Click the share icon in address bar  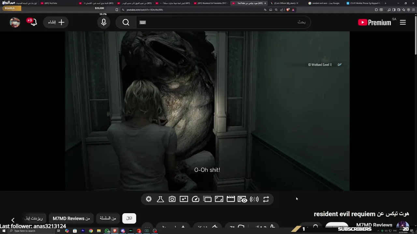coord(282,10)
